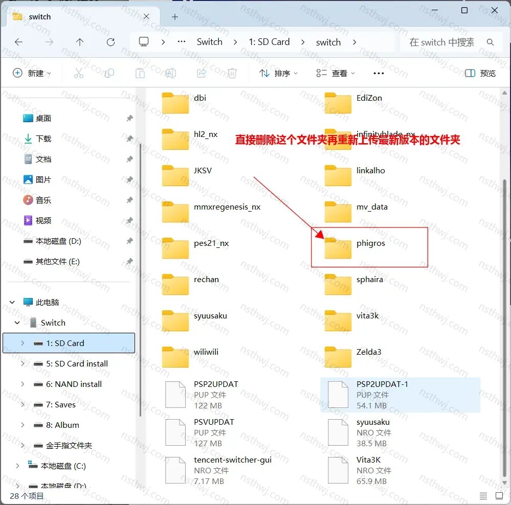
Task: Click the Copy icon in toolbar
Action: [109, 73]
